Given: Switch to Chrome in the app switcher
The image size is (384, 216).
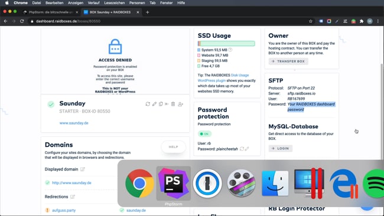Looking at the screenshot, I should (x=139, y=184).
